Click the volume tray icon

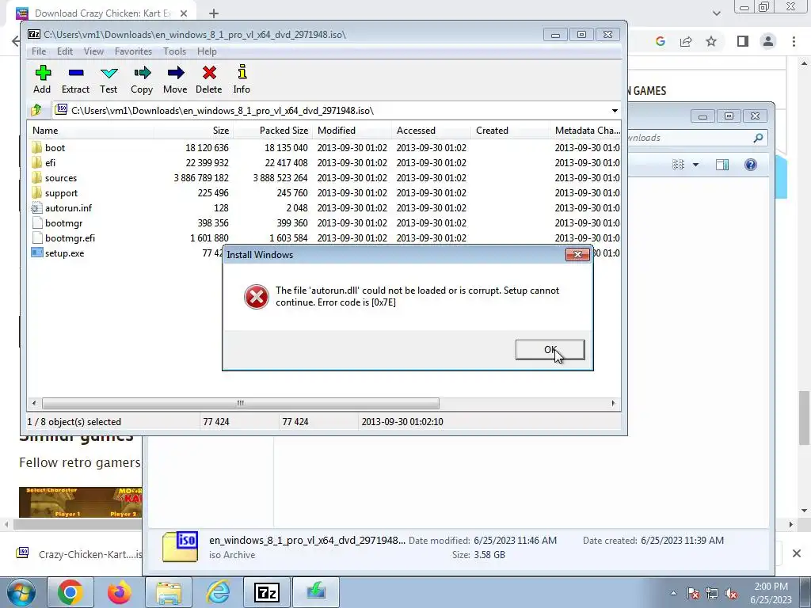(x=731, y=593)
